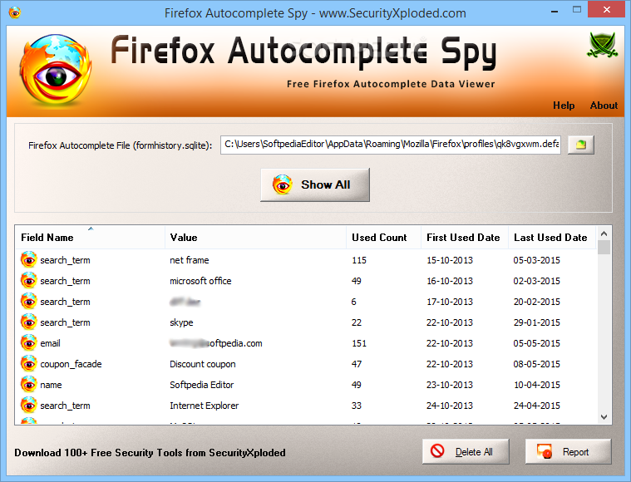Maximize the Firefox Autocomplete Spy window
Image resolution: width=631 pixels, height=482 pixels.
coord(577,10)
